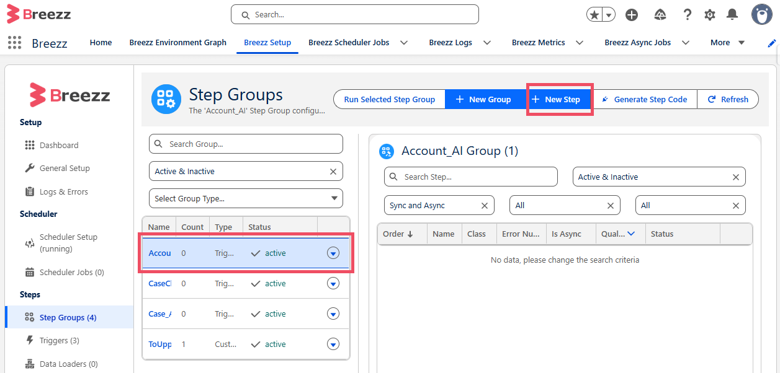Viewport: 780px width, 373px height.
Task: Clear the first All filter
Action: point(611,206)
